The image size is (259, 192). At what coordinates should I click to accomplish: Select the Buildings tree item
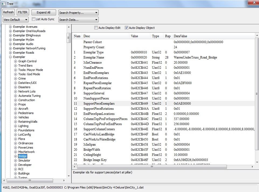pyautogui.click(x=24, y=173)
